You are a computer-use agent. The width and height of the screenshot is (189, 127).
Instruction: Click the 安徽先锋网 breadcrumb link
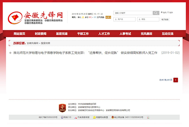[x=33, y=43]
